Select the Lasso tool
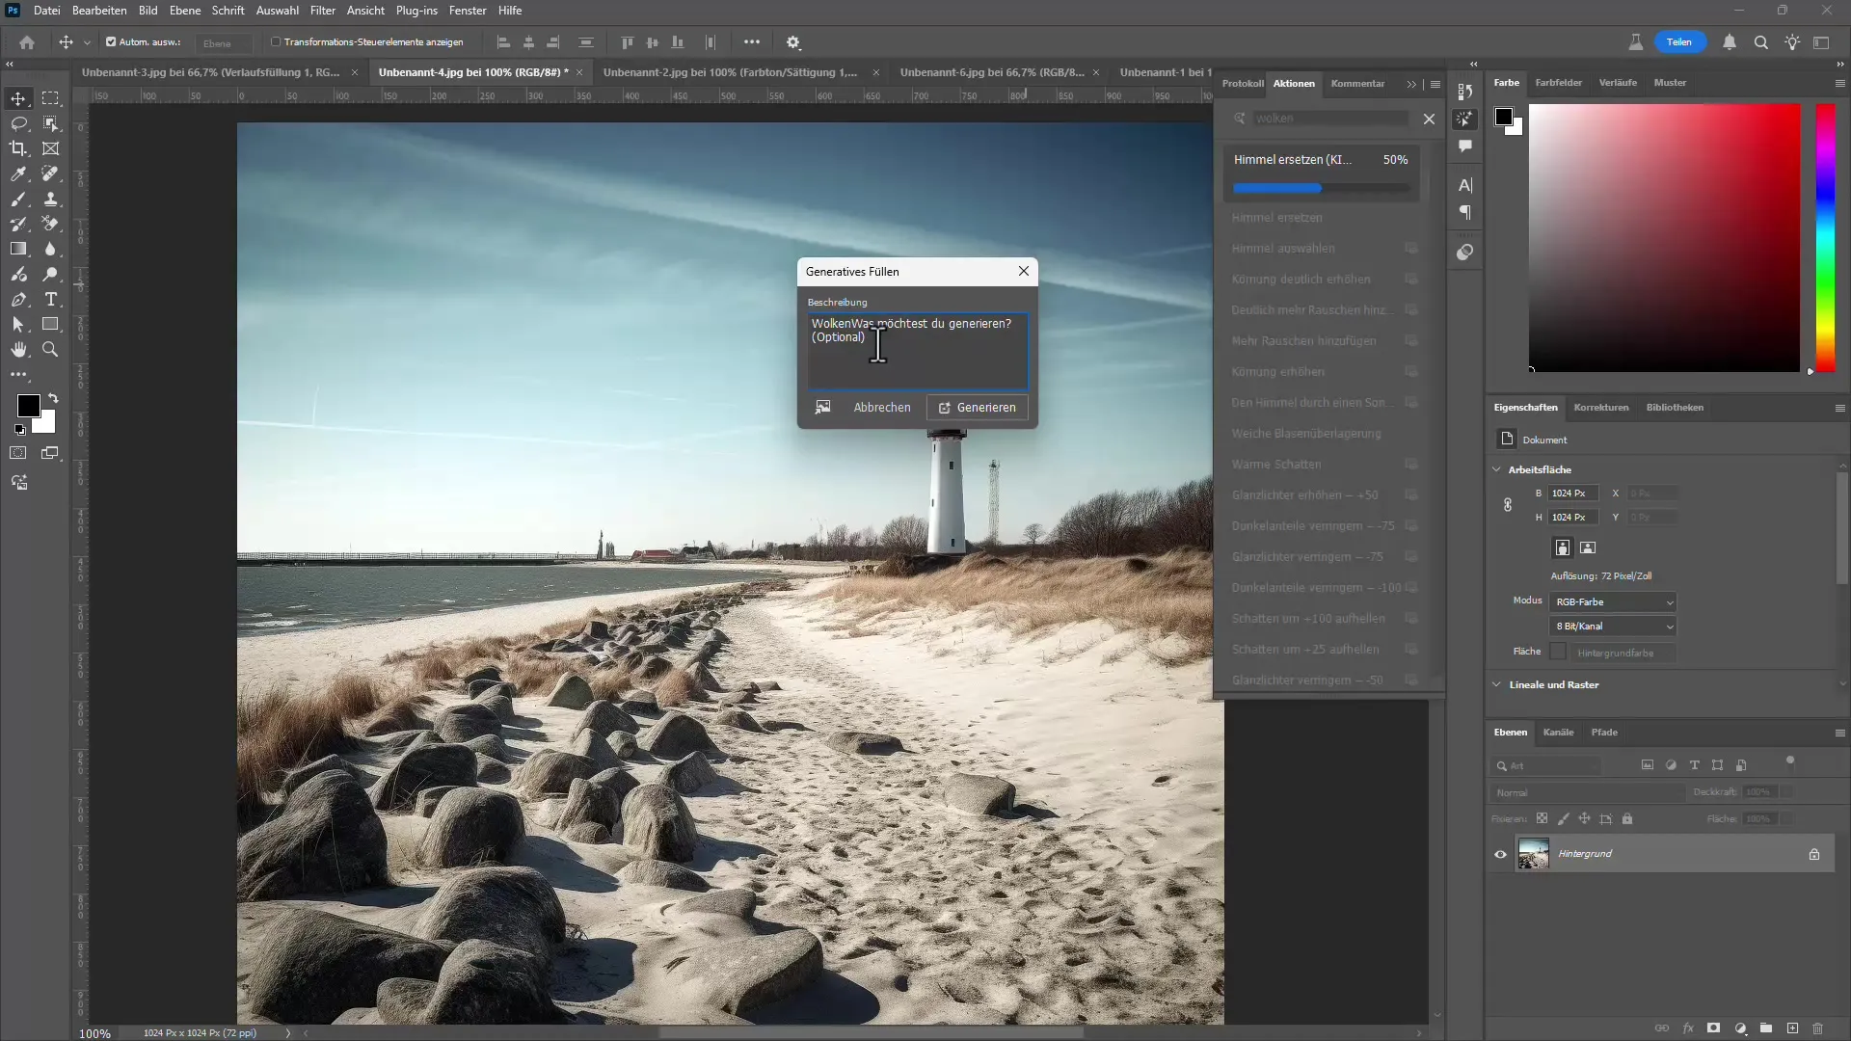Image resolution: width=1851 pixels, height=1041 pixels. 18,123
